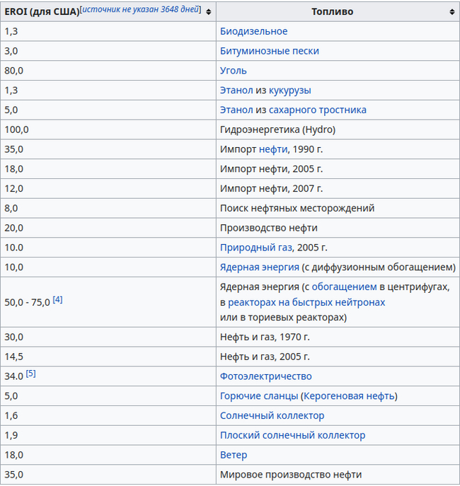The width and height of the screenshot is (460, 486).
Task: Select 'Нефть и газ, 1970 г.' cell
Action: pyautogui.click(x=338, y=337)
